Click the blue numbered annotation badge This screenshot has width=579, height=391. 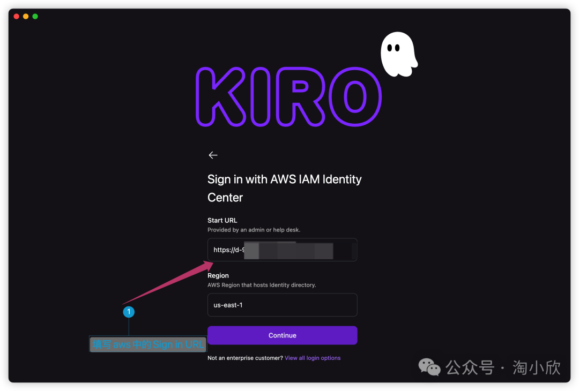(129, 312)
